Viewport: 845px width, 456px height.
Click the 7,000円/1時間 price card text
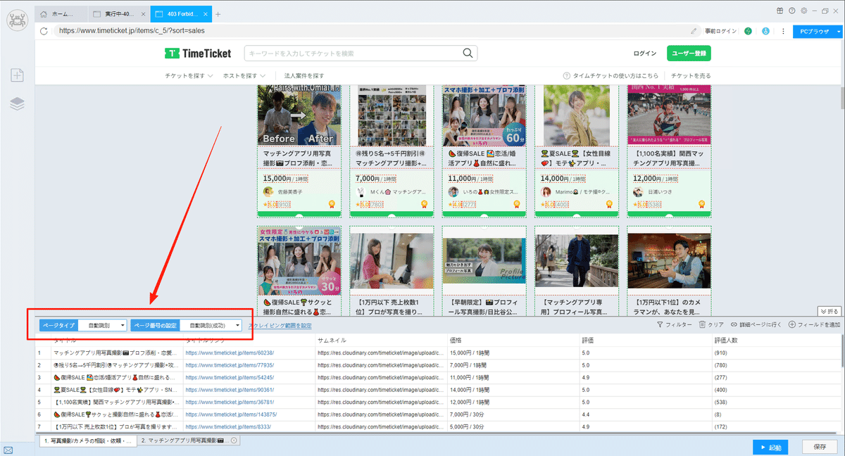click(x=375, y=179)
